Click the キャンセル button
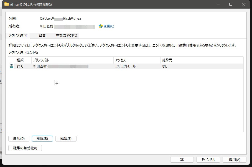 [208, 160]
